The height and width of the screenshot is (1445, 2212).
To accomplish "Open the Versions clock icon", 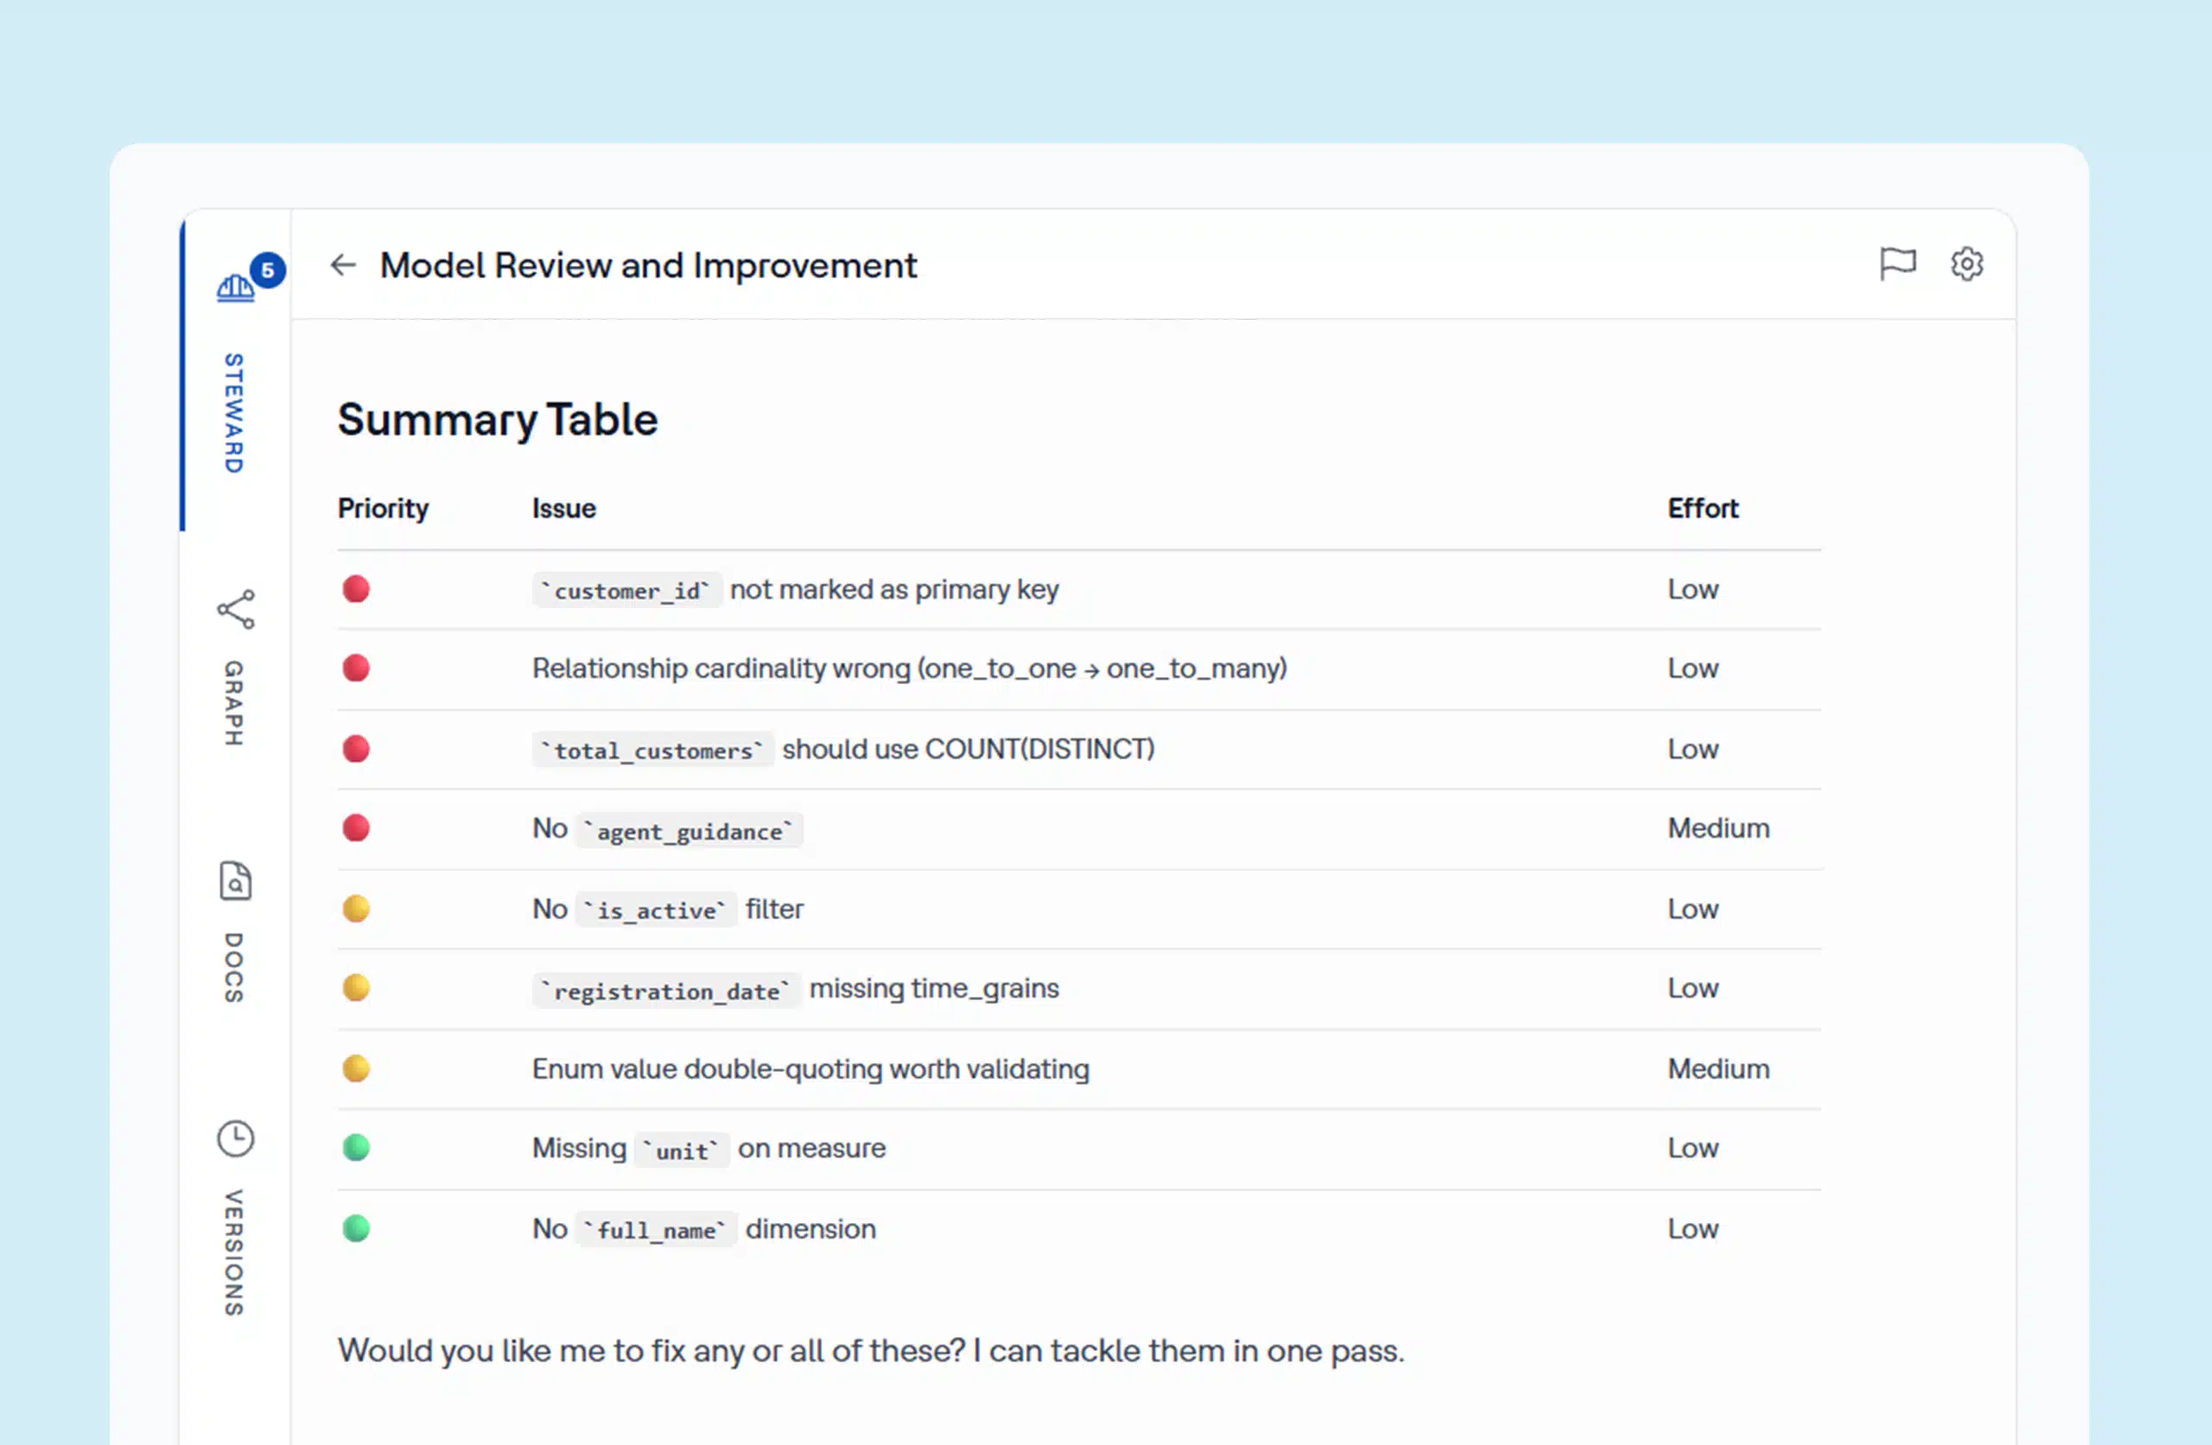I will click(x=235, y=1138).
